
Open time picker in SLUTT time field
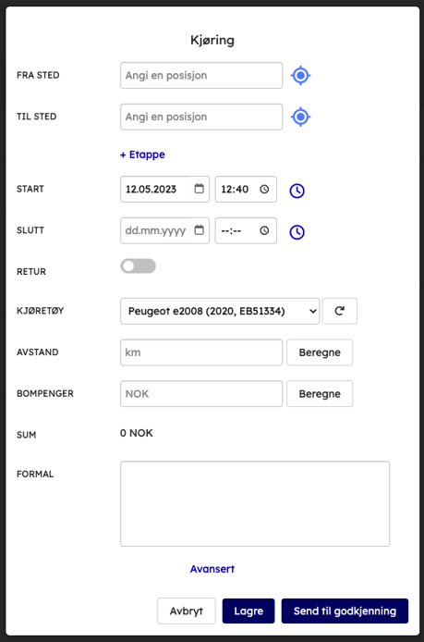[x=264, y=230]
